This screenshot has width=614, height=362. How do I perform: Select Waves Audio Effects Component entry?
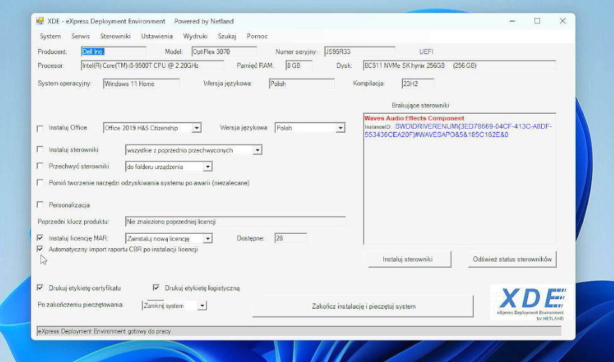[414, 118]
